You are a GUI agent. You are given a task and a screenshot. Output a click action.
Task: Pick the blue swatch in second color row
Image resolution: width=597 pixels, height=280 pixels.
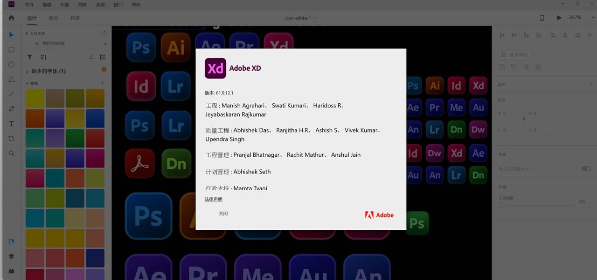click(95, 118)
